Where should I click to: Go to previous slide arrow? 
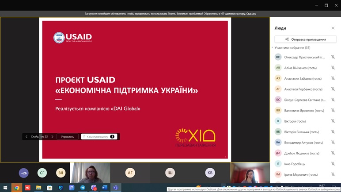coord(27,137)
